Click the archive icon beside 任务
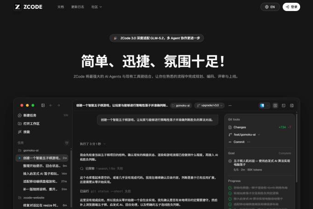 [x=67, y=143]
